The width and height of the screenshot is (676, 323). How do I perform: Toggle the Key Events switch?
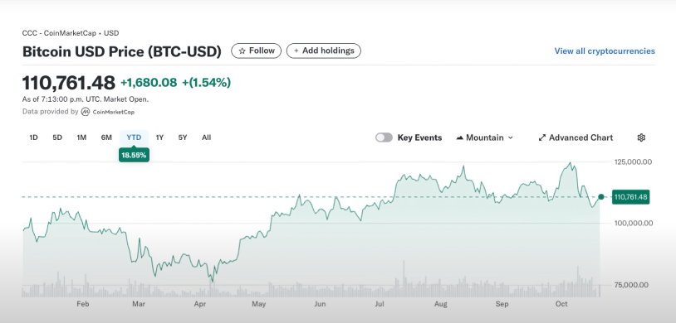click(x=384, y=137)
